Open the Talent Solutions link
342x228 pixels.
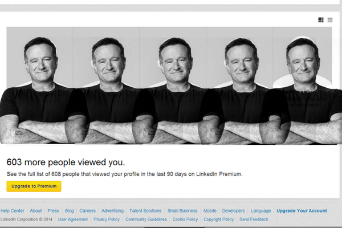145,211
